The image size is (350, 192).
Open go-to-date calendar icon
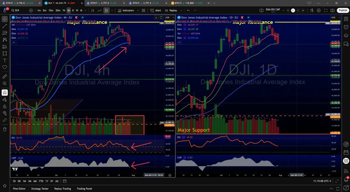click(64, 181)
